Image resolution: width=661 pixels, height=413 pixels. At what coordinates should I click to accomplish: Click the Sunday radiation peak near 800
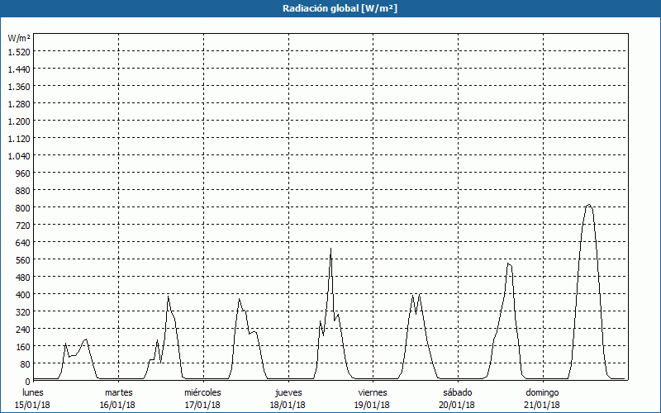point(589,205)
